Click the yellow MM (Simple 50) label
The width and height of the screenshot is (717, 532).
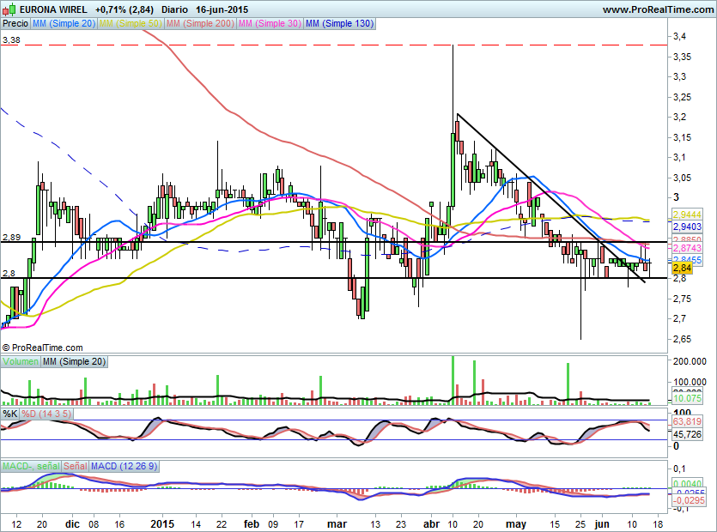[130, 24]
